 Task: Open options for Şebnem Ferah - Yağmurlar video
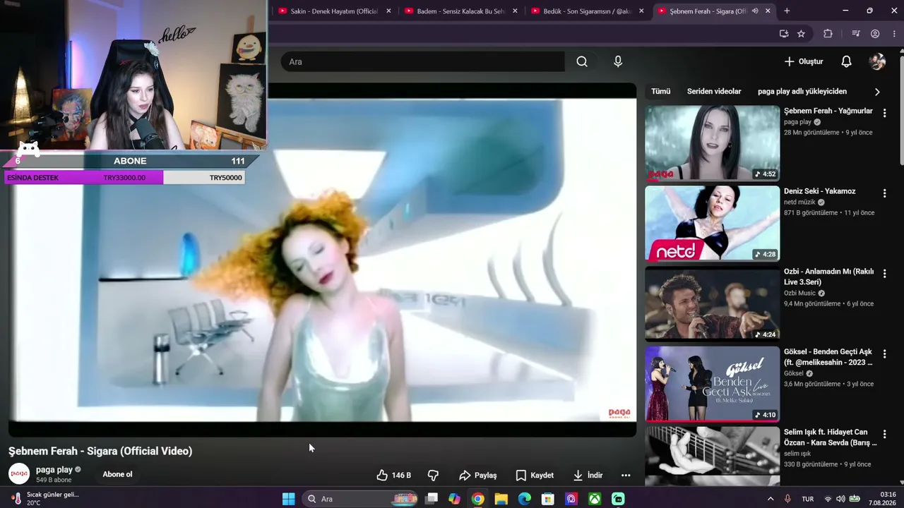884,113
